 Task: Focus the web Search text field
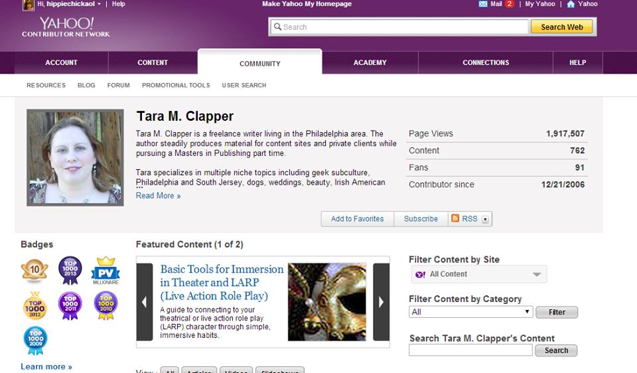(399, 27)
